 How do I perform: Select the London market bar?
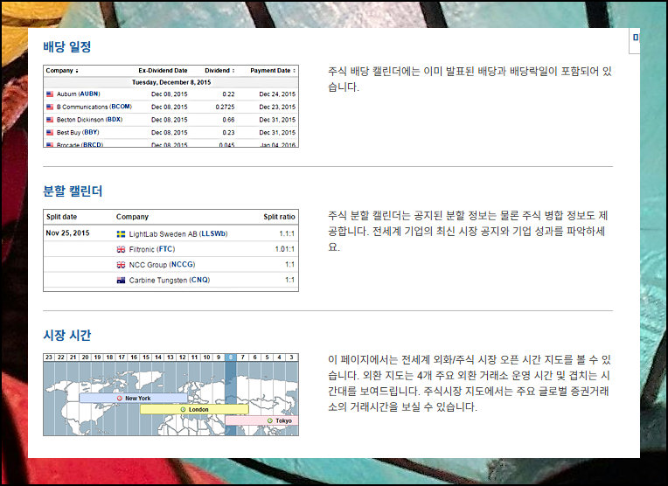coord(194,409)
